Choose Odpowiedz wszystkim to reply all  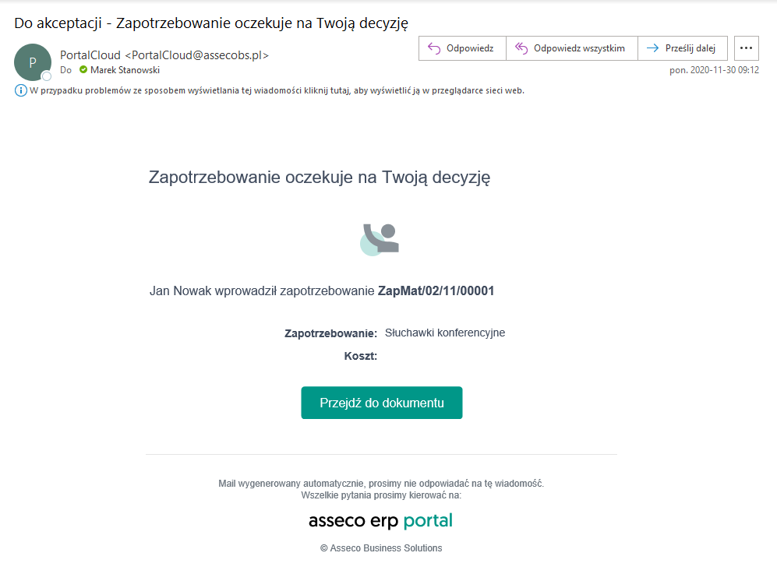point(571,48)
